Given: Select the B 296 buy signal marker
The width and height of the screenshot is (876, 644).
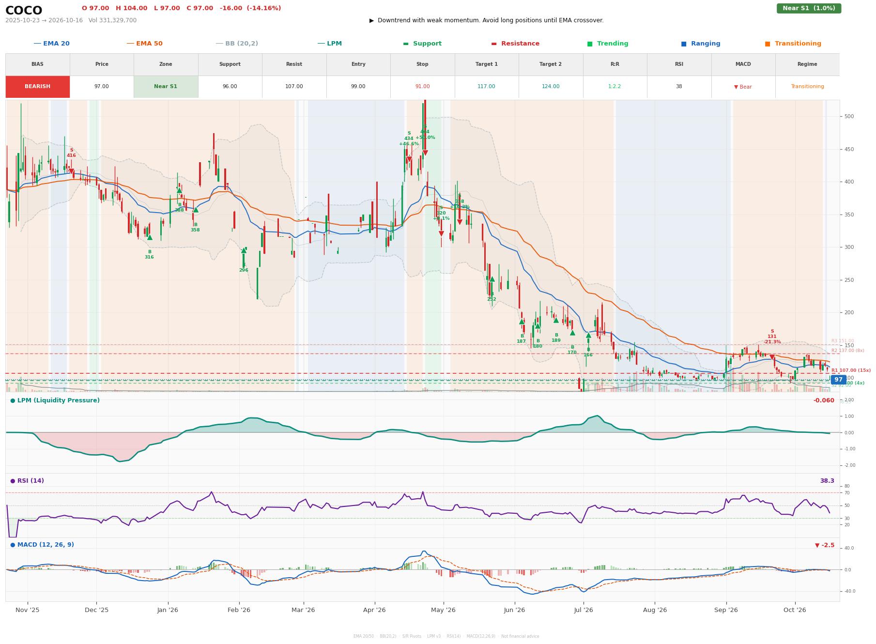Looking at the screenshot, I should 244,250.
